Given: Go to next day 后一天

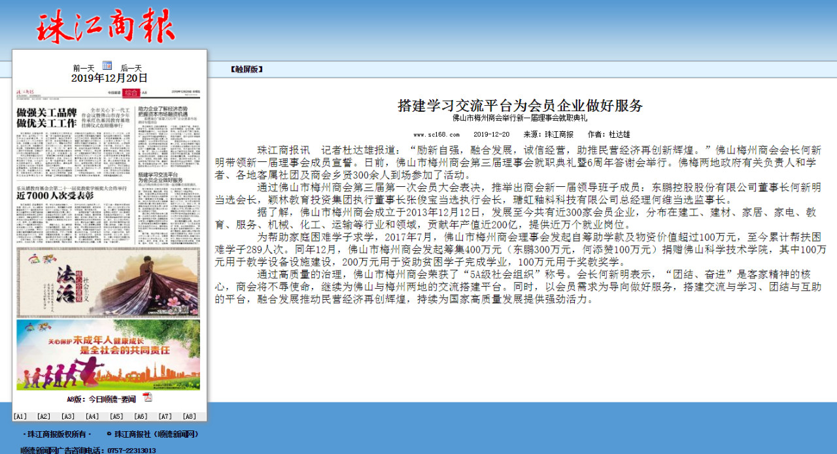Looking at the screenshot, I should (131, 68).
